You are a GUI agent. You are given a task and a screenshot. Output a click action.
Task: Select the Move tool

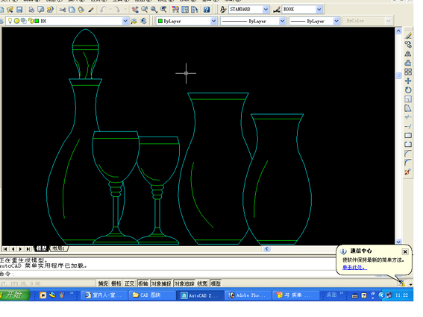tap(408, 81)
